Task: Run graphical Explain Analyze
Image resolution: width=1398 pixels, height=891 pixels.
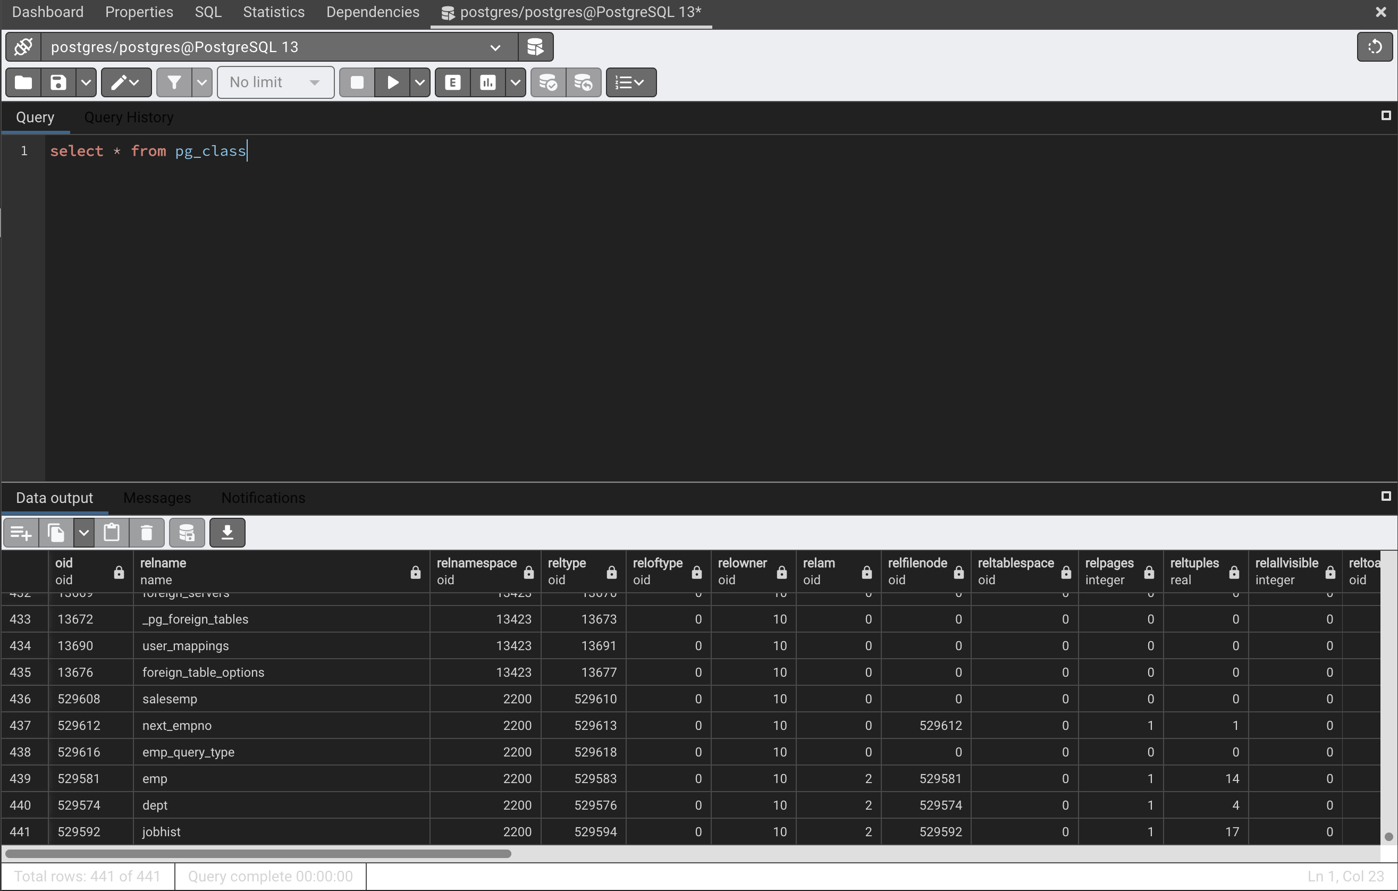Action: click(x=487, y=82)
